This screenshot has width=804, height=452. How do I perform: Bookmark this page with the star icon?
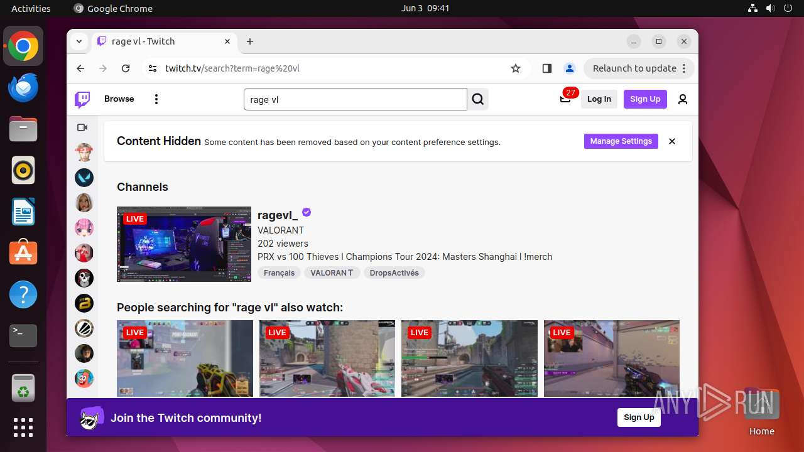(x=516, y=68)
